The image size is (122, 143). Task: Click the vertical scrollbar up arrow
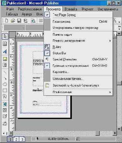click(x=119, y=34)
